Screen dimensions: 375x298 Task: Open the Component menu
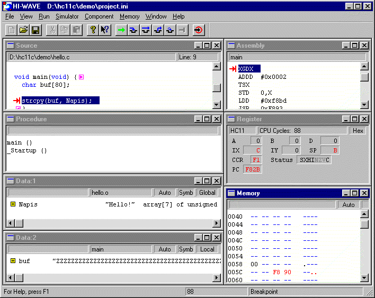(99, 16)
